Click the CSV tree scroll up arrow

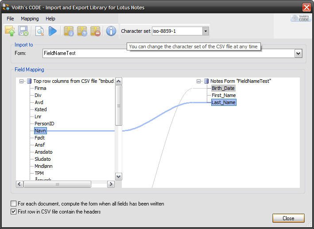click(119, 82)
